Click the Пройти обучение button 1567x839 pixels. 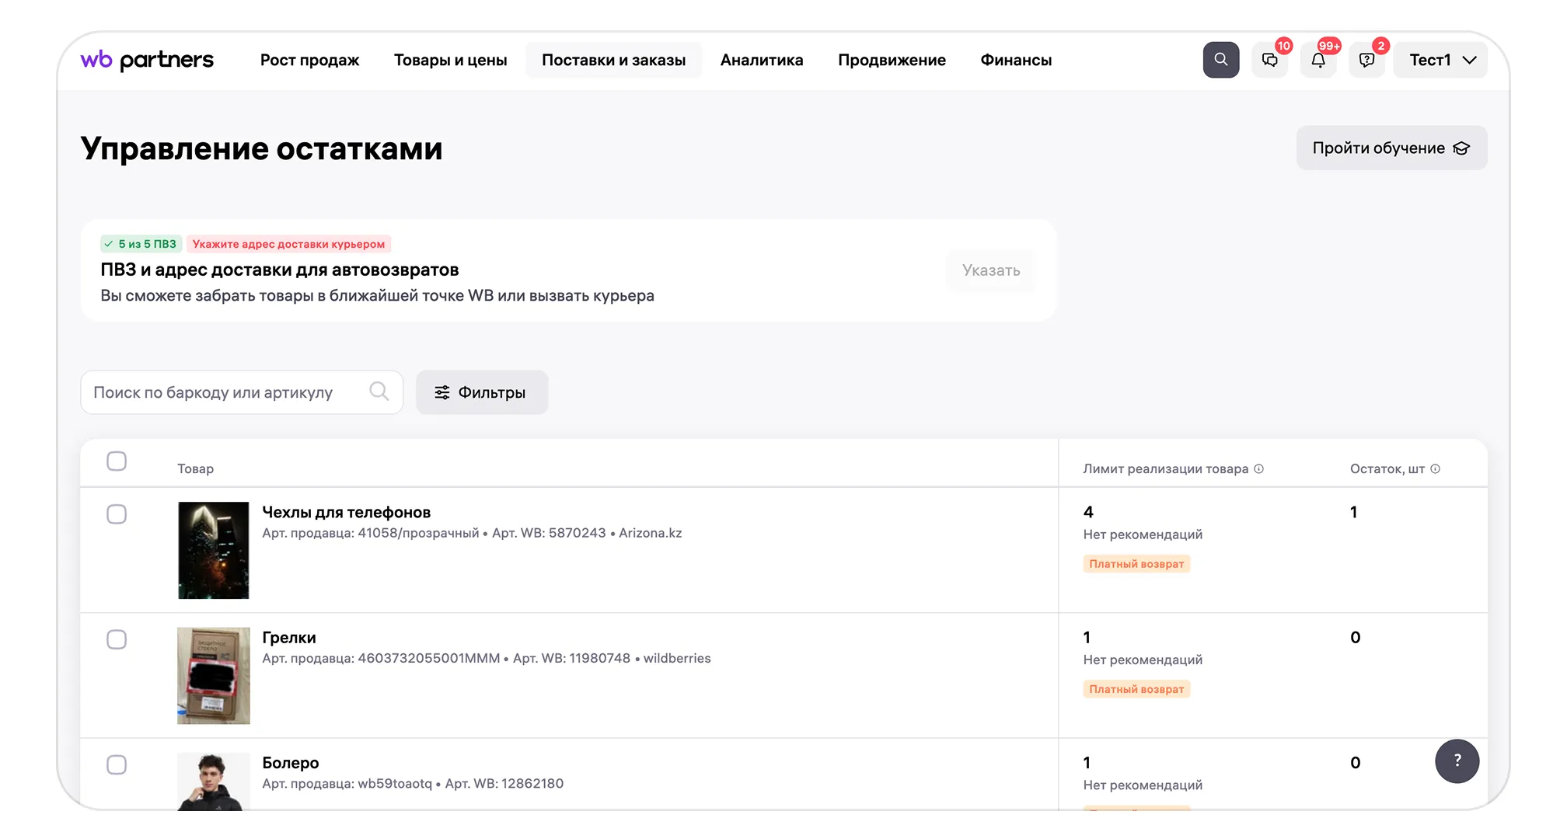coord(1391,148)
